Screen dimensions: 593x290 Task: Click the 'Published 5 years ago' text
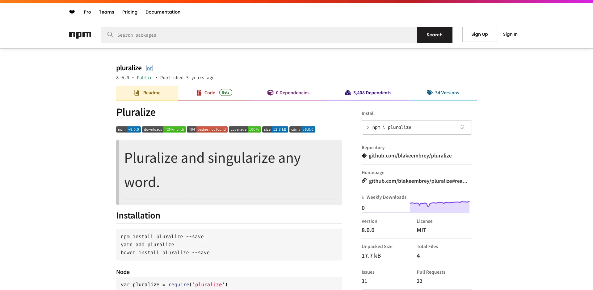(187, 78)
